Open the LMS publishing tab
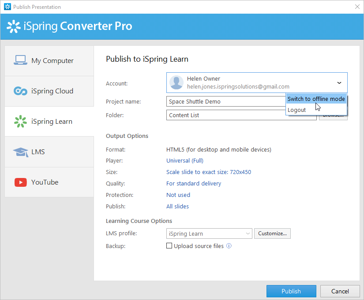364x300 pixels. (x=49, y=152)
